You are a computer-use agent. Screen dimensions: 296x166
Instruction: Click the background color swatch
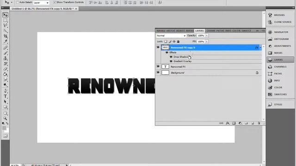(7, 130)
